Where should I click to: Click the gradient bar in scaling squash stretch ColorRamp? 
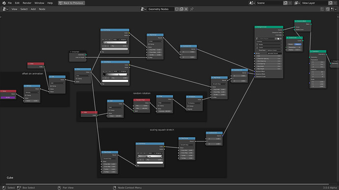point(150,156)
